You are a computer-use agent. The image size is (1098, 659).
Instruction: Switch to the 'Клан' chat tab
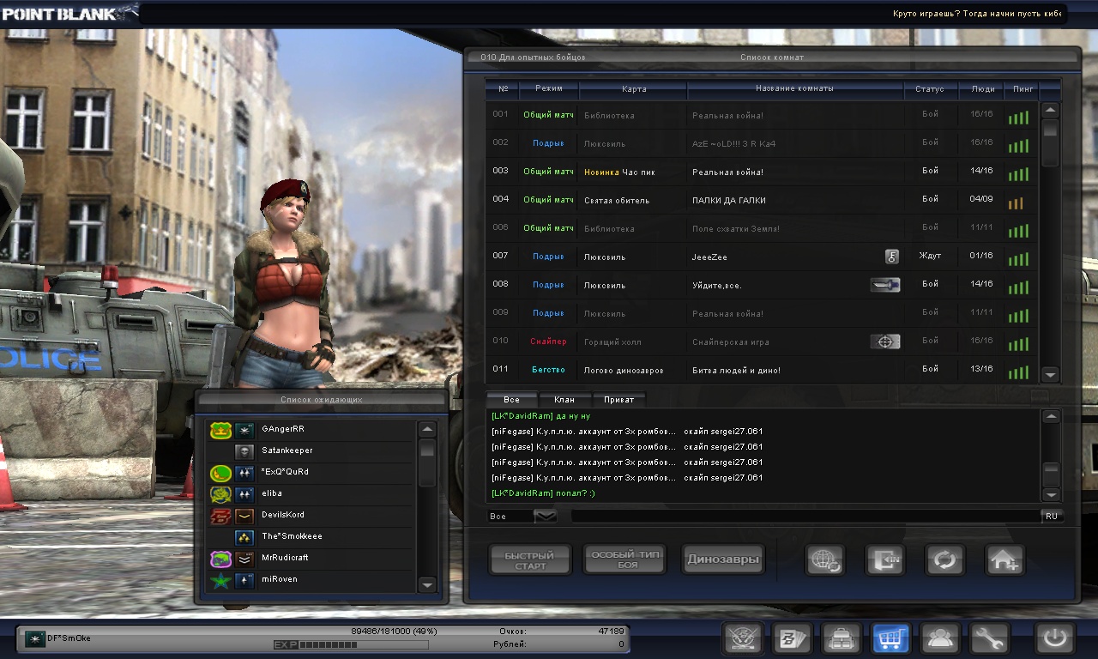point(564,400)
